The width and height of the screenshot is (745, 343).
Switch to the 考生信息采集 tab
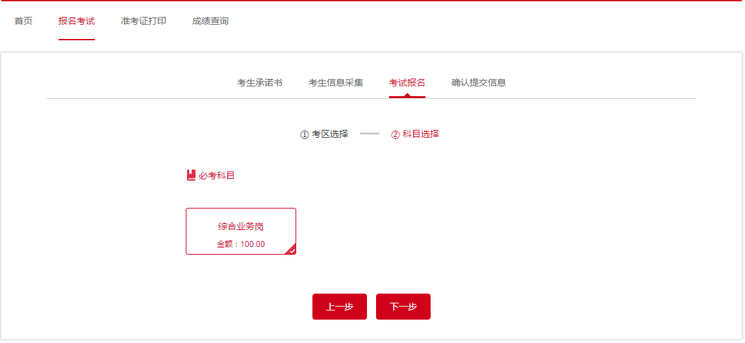click(x=336, y=83)
